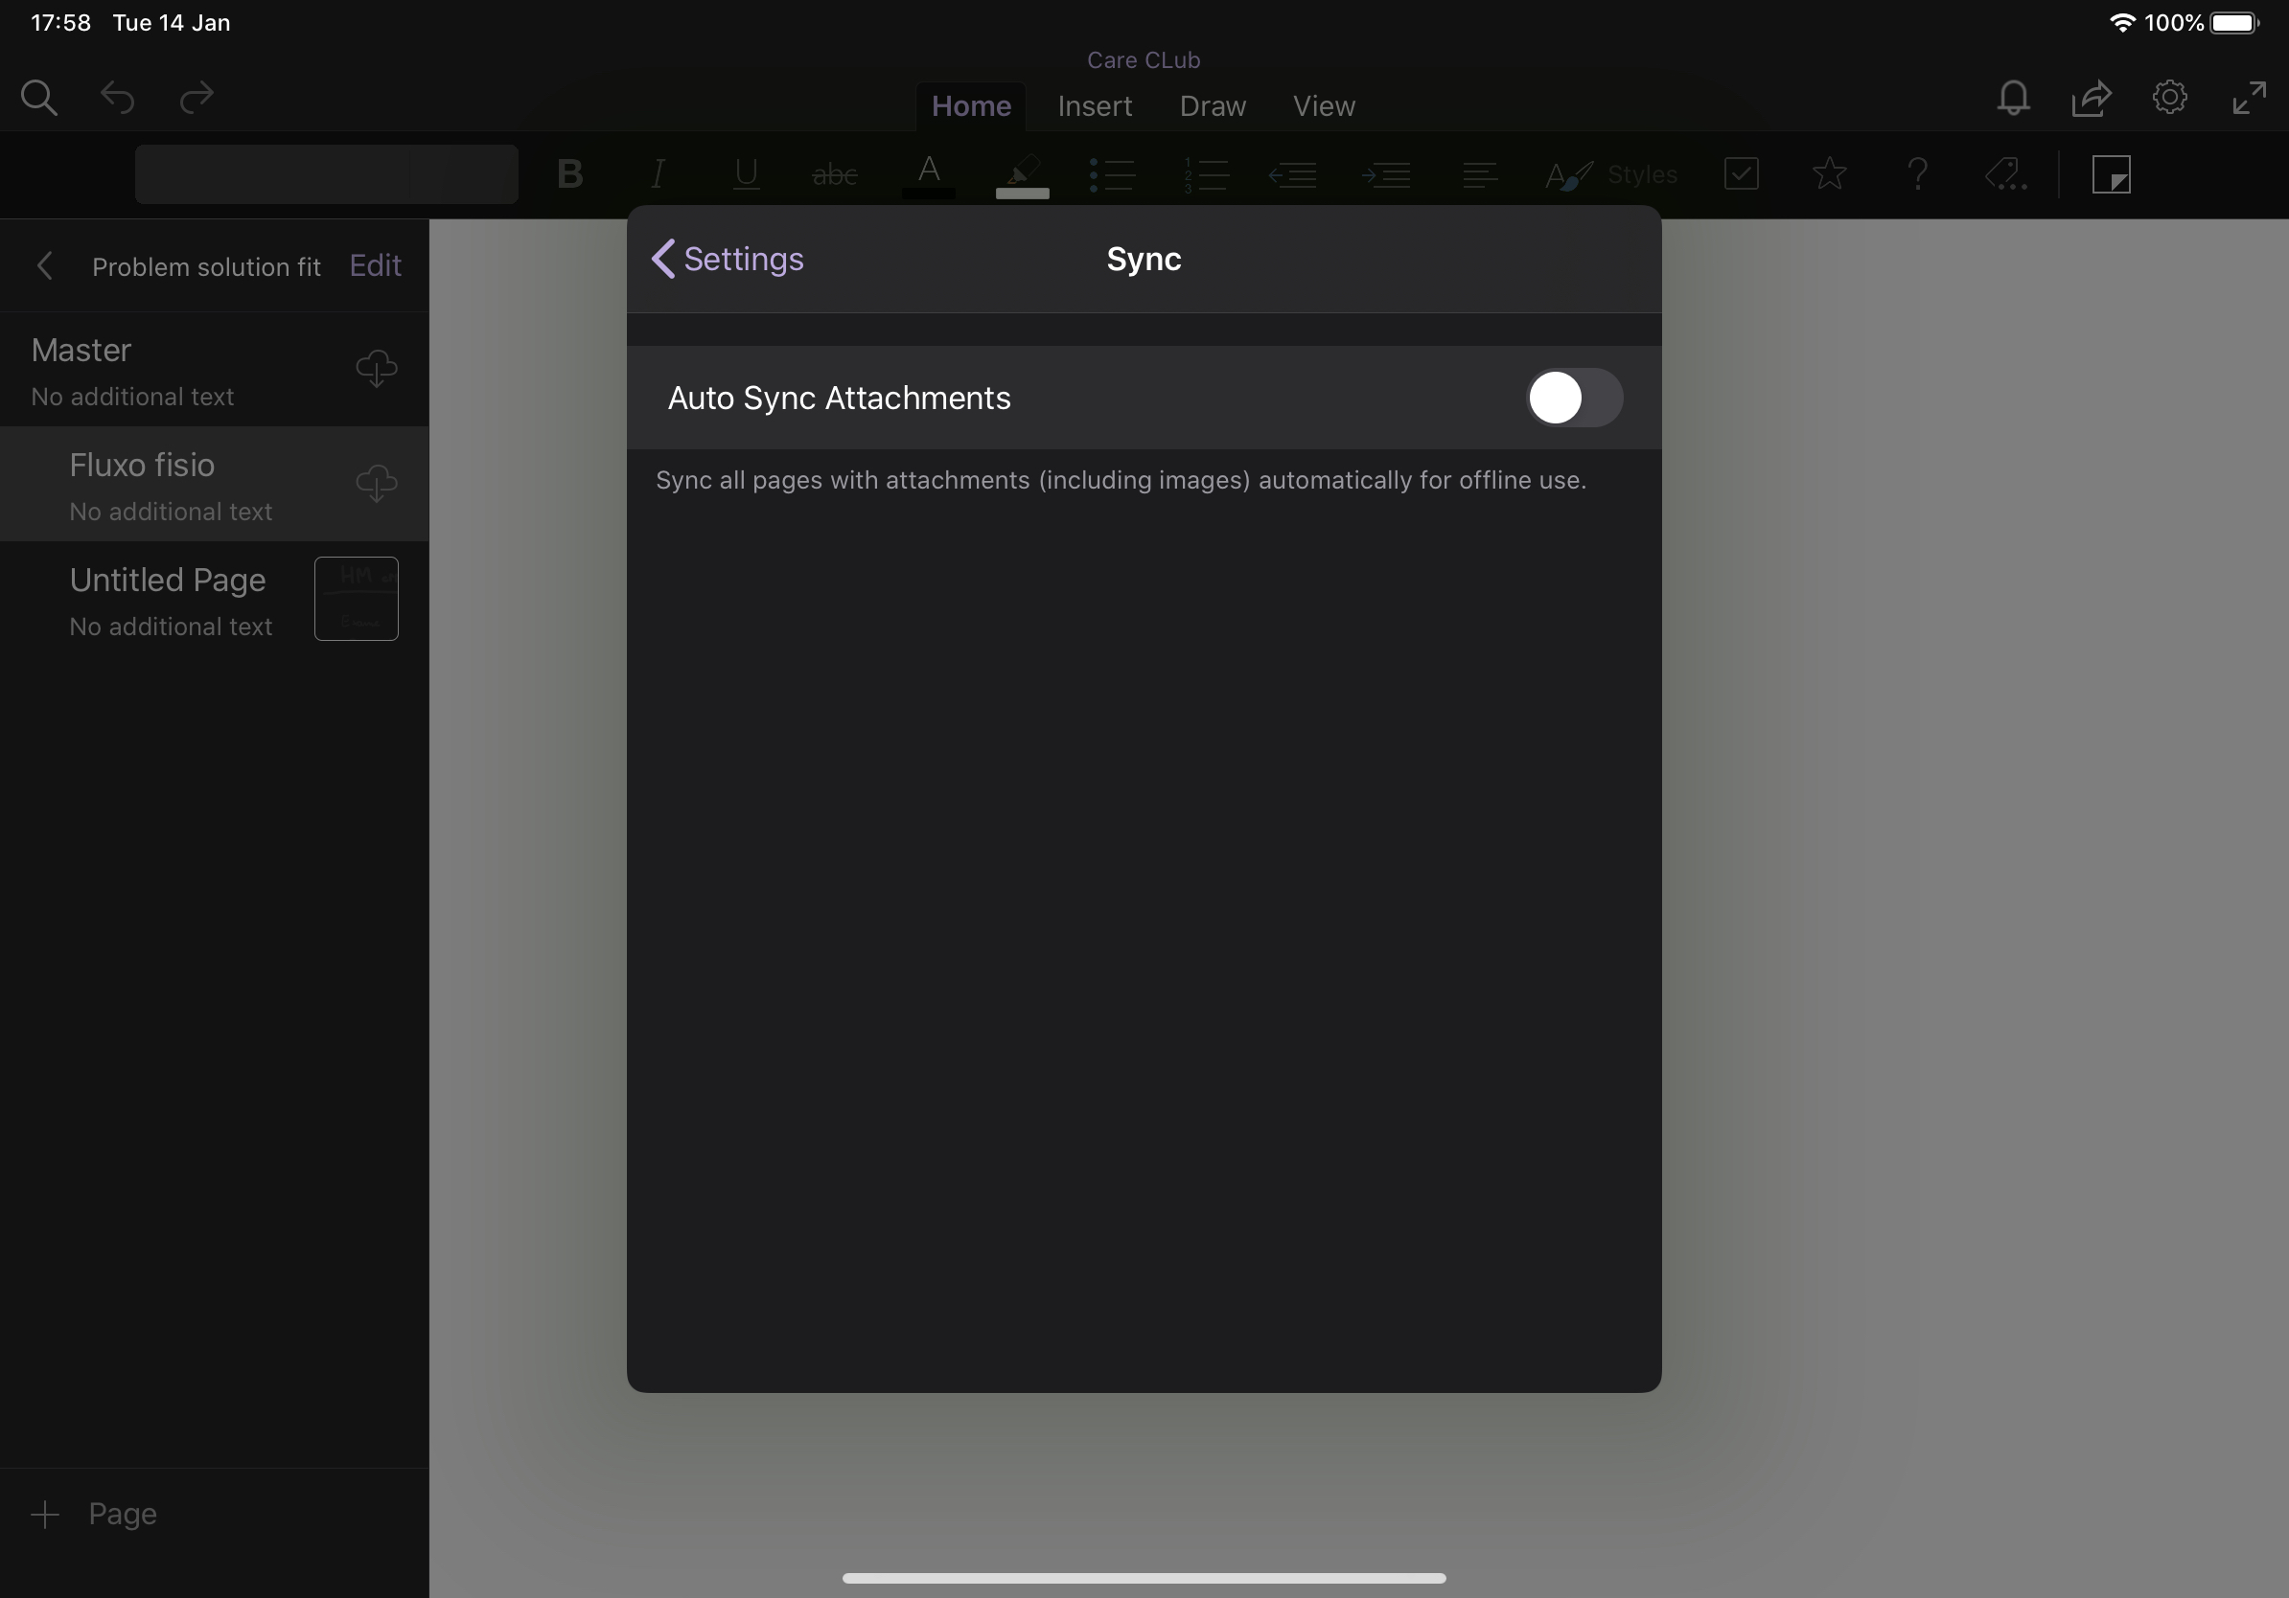Switch to the Insert tab
Screen dimensions: 2289x1598
coord(1095,105)
